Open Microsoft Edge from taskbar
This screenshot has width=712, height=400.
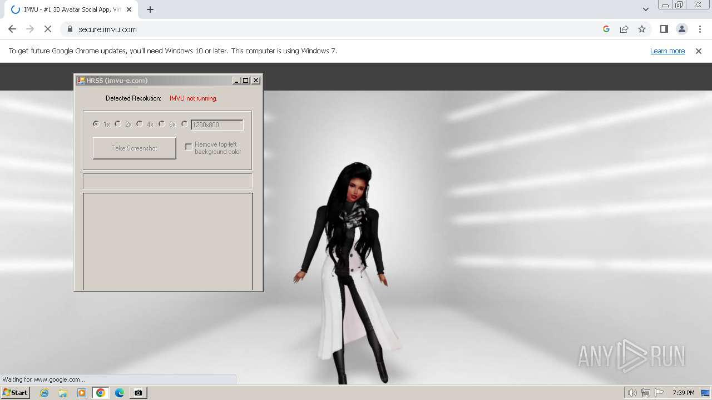[120, 393]
